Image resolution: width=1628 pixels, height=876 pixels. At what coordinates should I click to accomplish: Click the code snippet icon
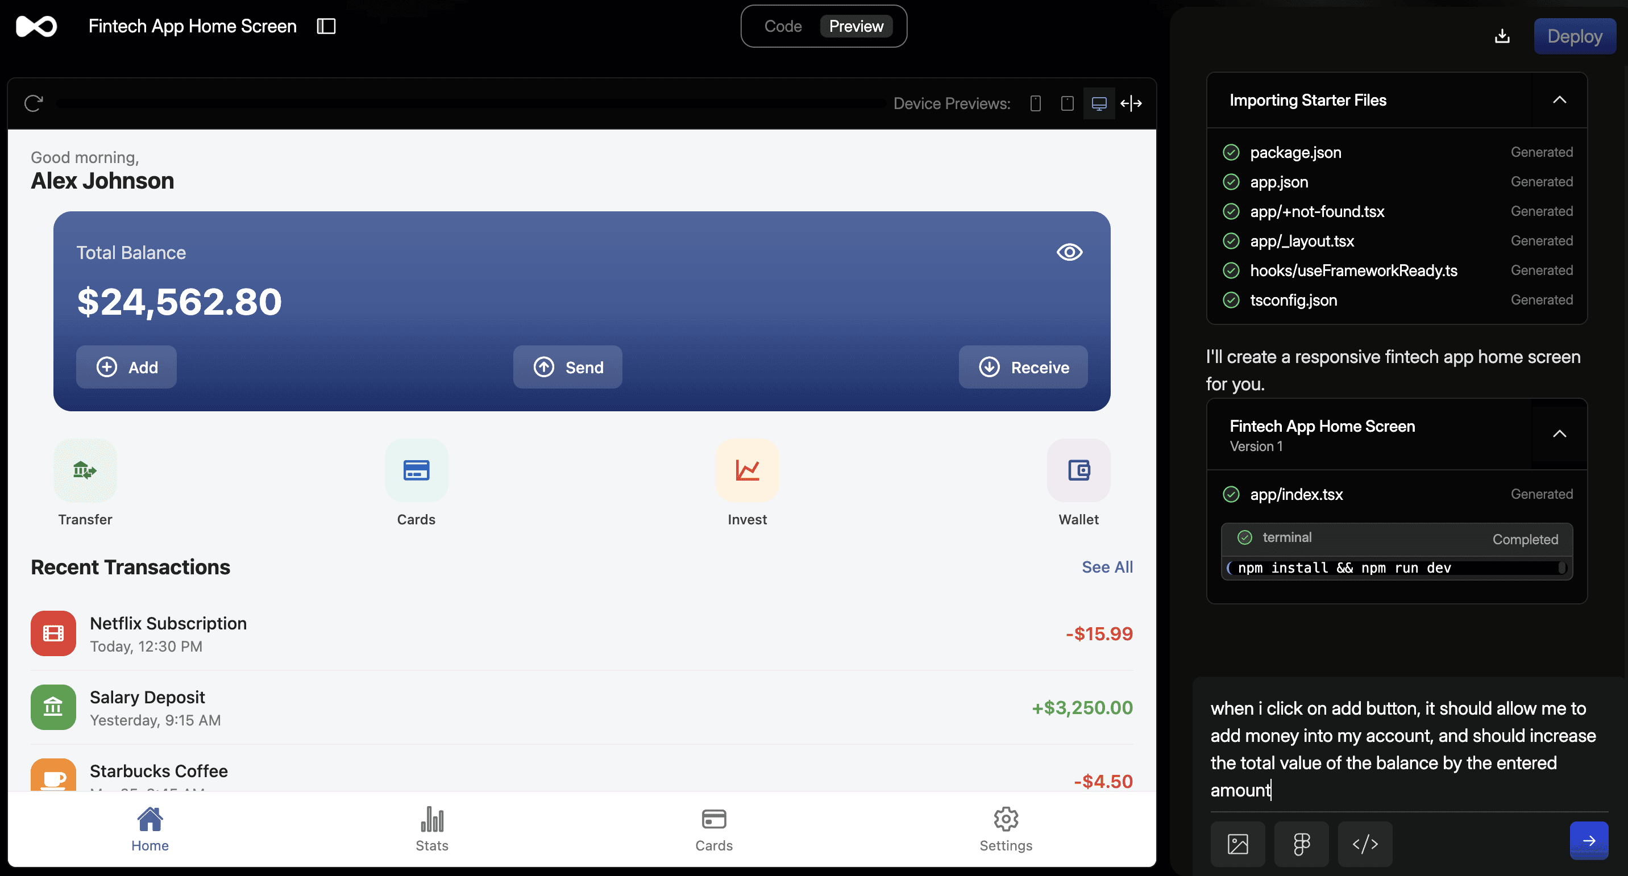click(x=1365, y=844)
